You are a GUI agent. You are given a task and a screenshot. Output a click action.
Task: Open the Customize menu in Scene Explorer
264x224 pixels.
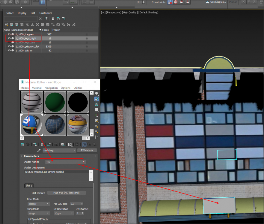46,13
